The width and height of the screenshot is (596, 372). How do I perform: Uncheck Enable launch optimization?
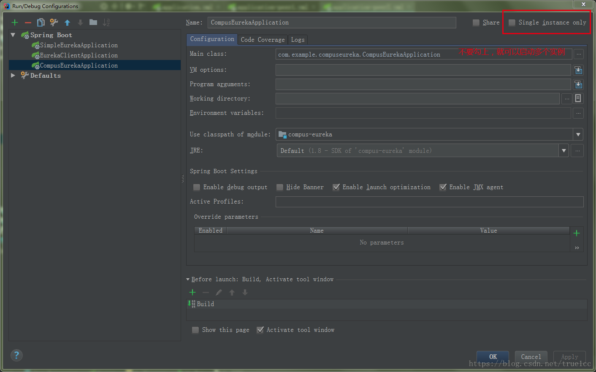(x=336, y=187)
